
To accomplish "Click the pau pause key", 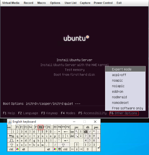I will pyautogui.click(x=96, y=127).
